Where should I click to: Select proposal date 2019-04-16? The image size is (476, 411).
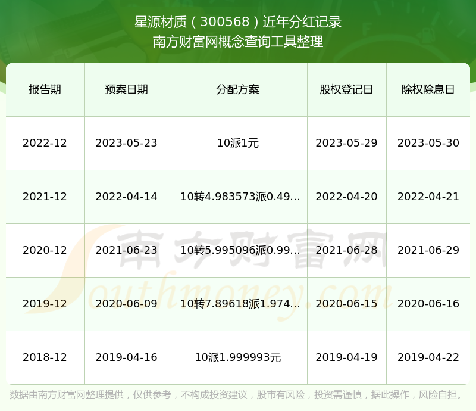[126, 357]
